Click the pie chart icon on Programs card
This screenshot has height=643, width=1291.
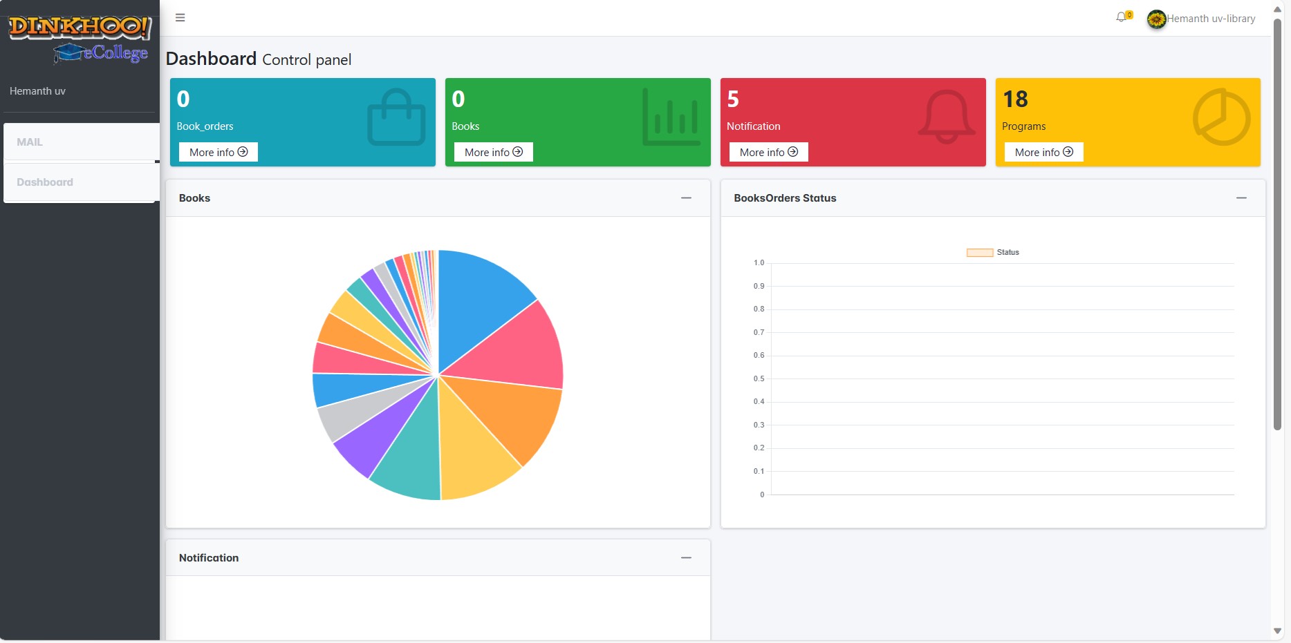point(1222,117)
